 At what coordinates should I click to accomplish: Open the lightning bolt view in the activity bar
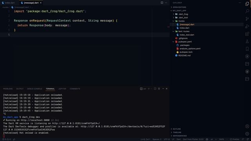pos(247,56)
